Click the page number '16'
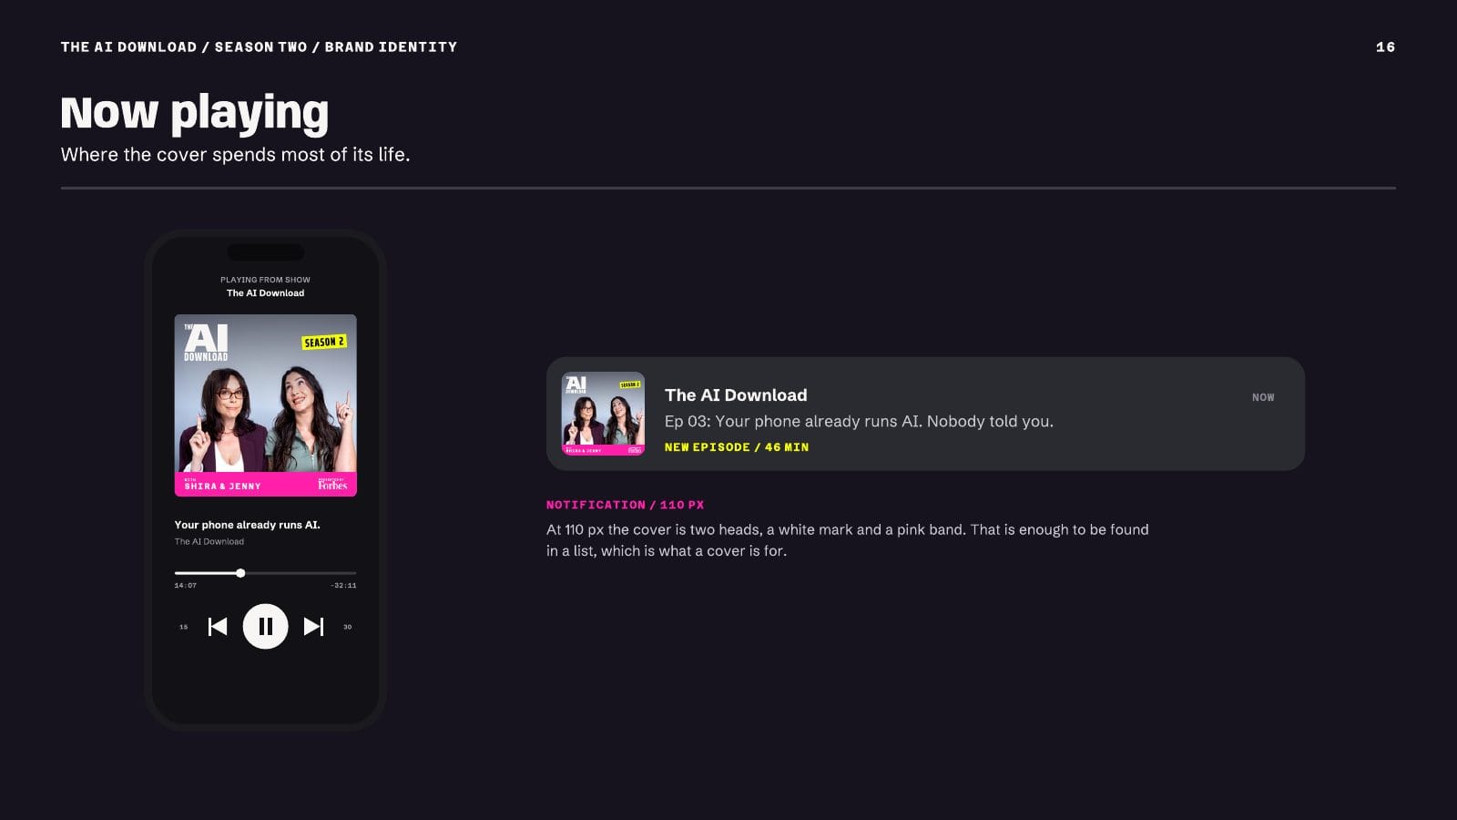 [1385, 47]
